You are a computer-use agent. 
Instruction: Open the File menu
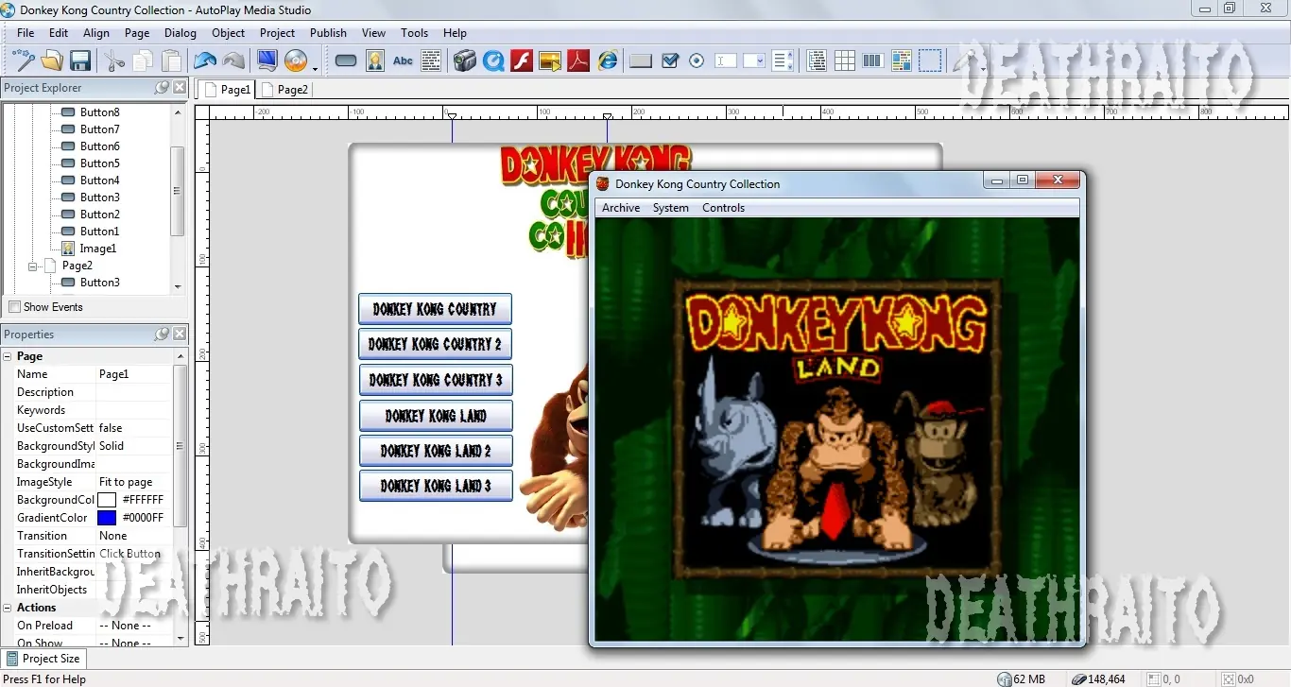pos(26,32)
